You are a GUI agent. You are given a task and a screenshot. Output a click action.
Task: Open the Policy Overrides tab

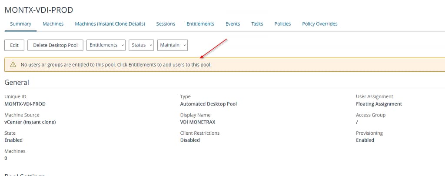coord(319,24)
